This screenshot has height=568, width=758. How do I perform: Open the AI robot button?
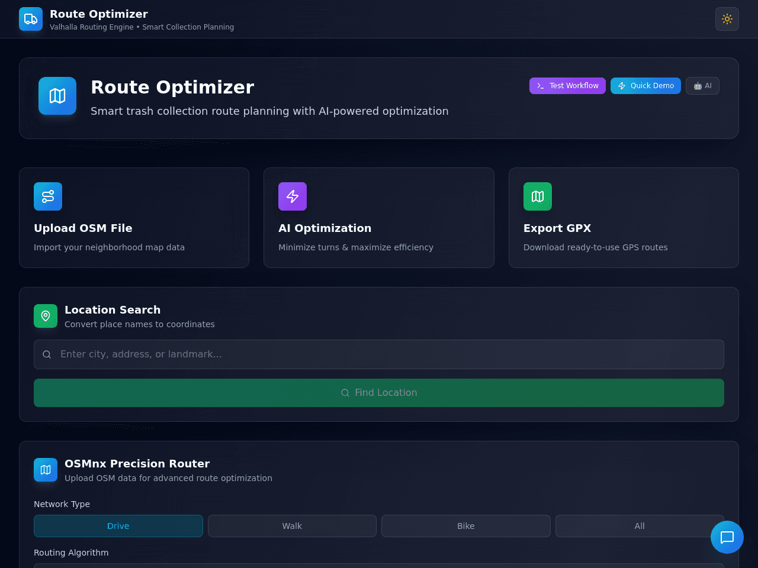tap(702, 86)
